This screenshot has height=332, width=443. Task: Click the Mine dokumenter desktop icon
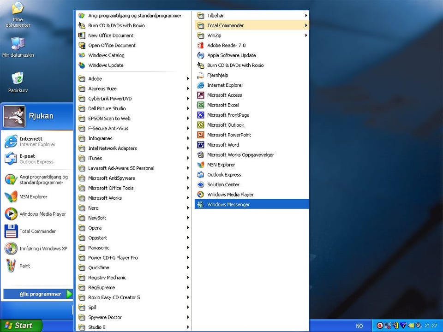coord(18,8)
